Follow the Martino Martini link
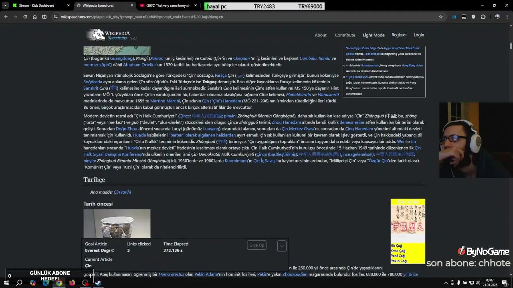513x288 pixels. point(165,101)
